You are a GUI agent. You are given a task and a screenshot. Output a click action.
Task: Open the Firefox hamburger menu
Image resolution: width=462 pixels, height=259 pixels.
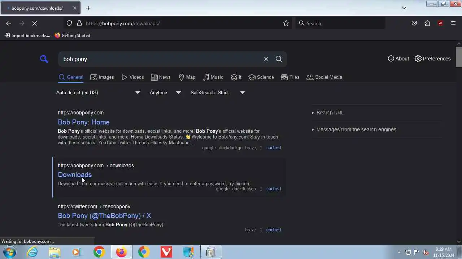click(x=453, y=23)
